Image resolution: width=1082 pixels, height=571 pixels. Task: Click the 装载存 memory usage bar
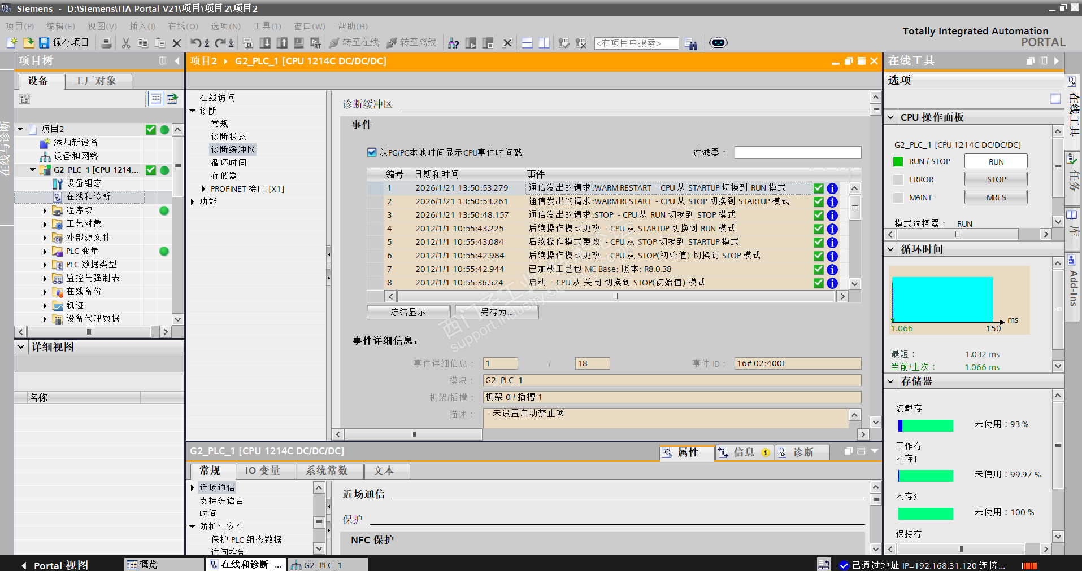pyautogui.click(x=925, y=425)
